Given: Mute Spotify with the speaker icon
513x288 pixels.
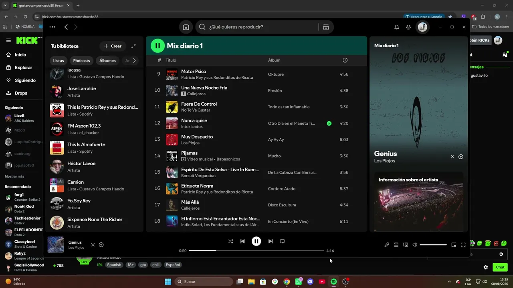Looking at the screenshot, I should [415, 245].
